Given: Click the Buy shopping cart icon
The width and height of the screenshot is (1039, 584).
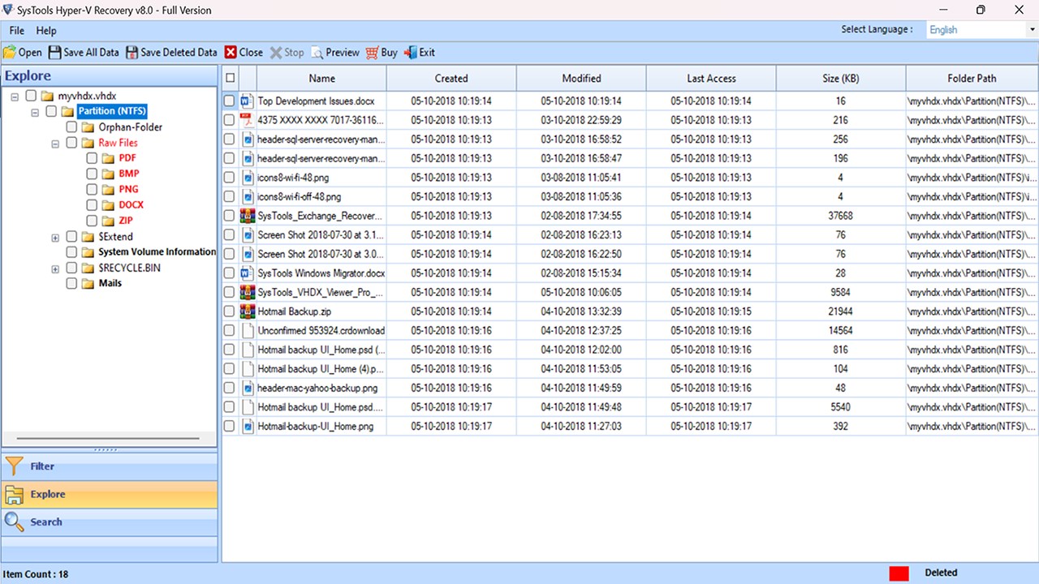Looking at the screenshot, I should click(x=372, y=52).
